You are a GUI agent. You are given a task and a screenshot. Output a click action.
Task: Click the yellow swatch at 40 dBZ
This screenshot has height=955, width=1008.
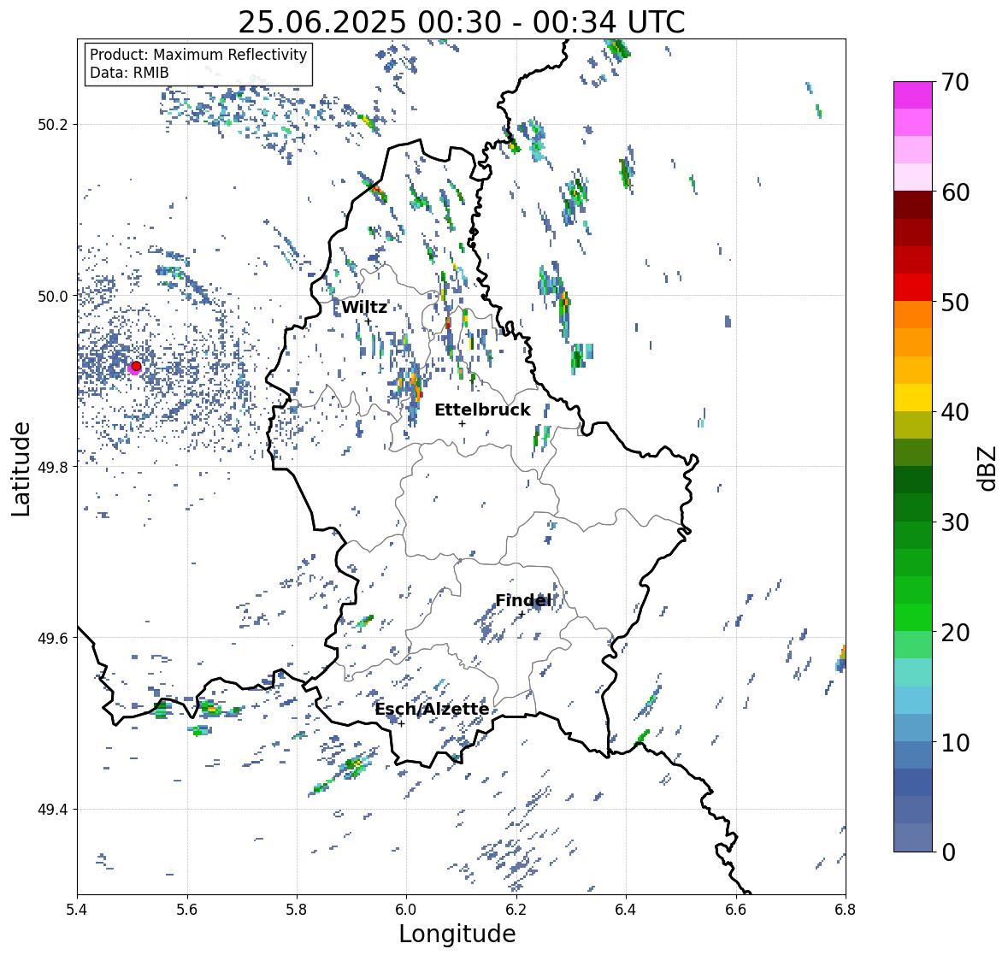click(x=913, y=398)
